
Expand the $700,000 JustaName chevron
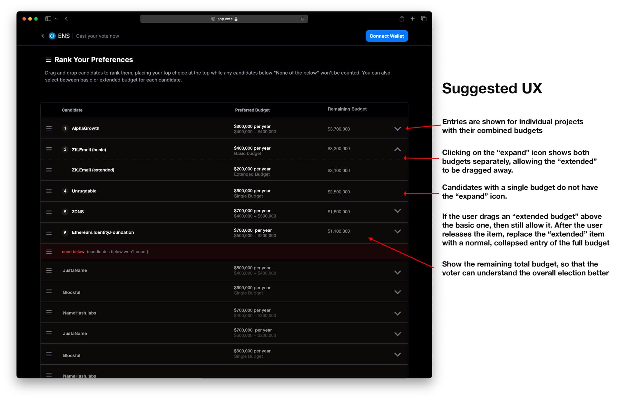click(398, 334)
